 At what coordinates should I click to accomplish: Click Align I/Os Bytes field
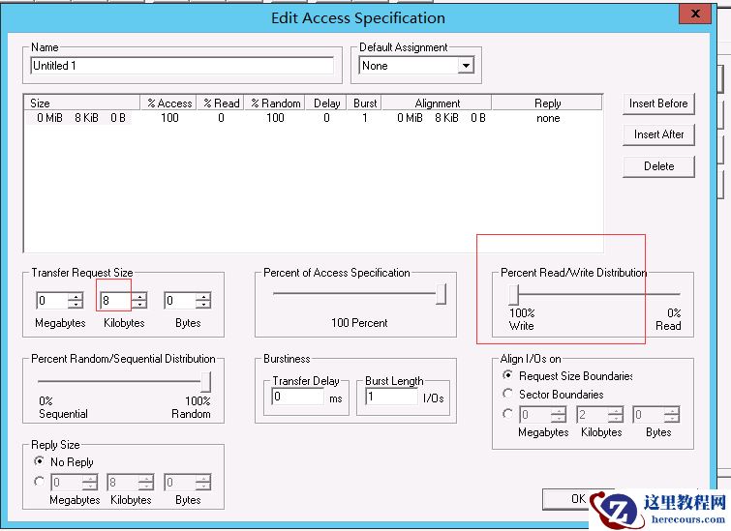(x=649, y=415)
